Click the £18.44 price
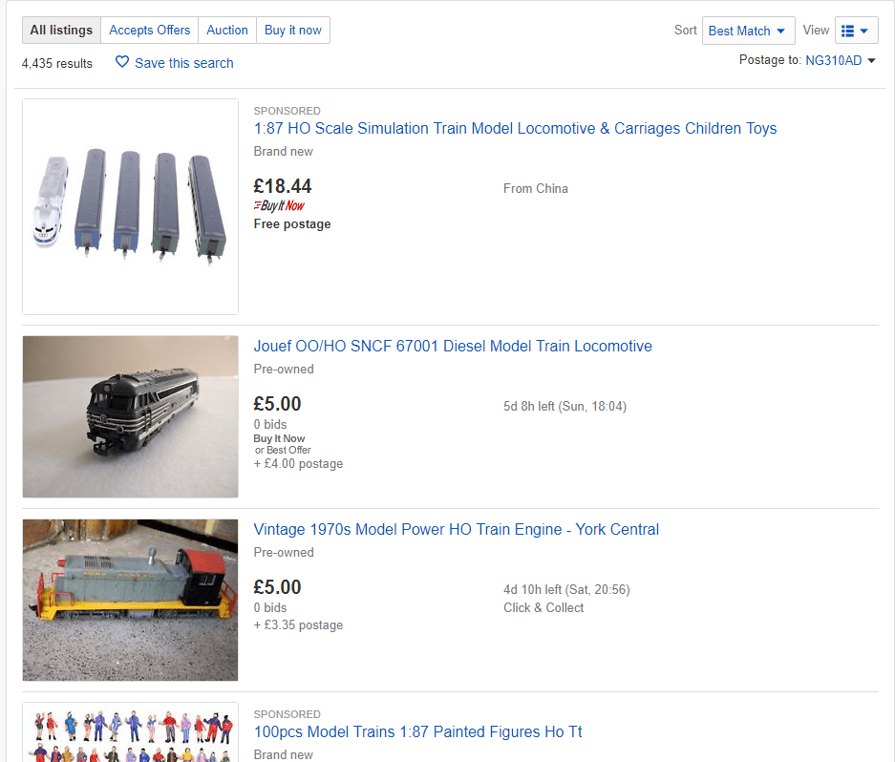 click(283, 186)
